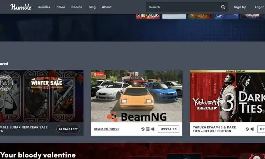Image resolution: width=265 pixels, height=159 pixels.
Task: Click the 14 Days Left button
Action: click(68, 129)
